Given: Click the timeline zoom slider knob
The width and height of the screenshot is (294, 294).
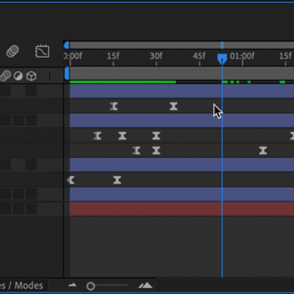Looking at the screenshot, I should pos(91,286).
